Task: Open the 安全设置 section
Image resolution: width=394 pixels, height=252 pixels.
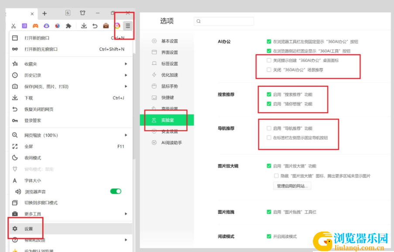Action: pyautogui.click(x=167, y=131)
